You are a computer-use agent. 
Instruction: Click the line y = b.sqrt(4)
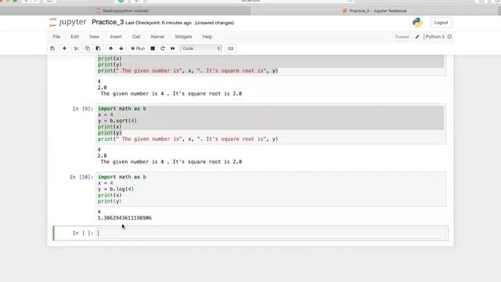117,121
